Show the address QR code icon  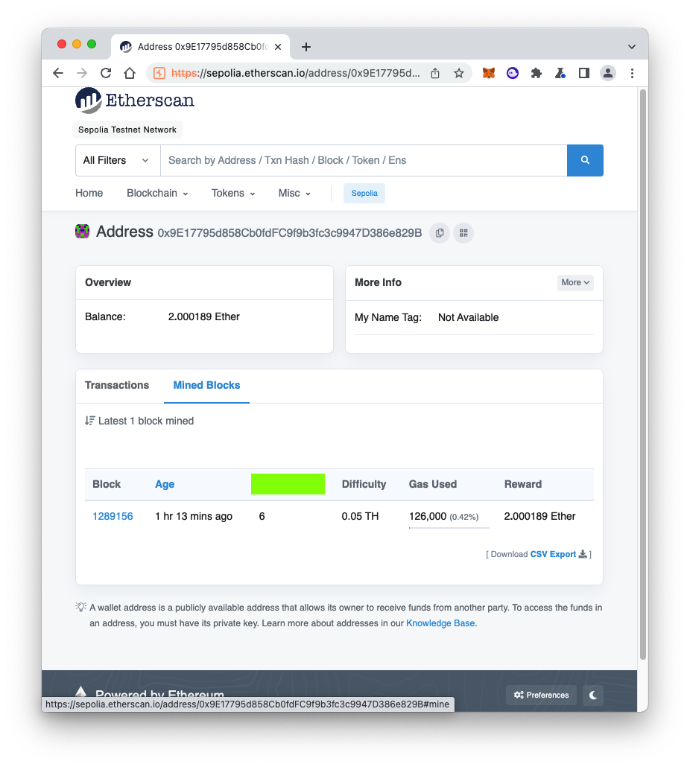(x=463, y=233)
